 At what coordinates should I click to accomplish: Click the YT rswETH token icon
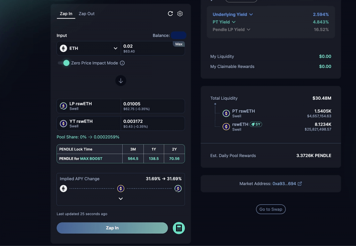point(63,123)
